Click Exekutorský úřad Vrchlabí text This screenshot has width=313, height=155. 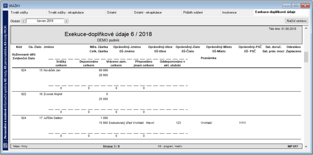(x=126, y=123)
